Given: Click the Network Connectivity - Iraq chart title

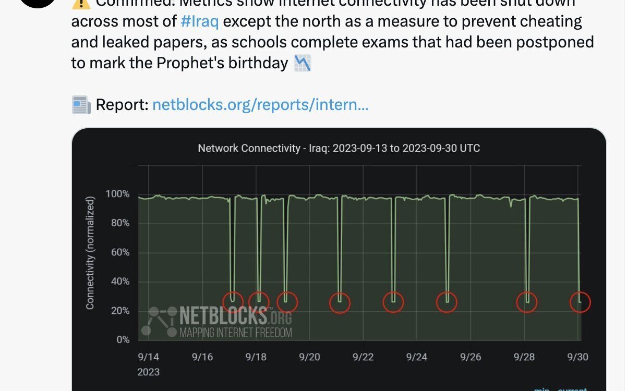Looking at the screenshot, I should point(339,148).
